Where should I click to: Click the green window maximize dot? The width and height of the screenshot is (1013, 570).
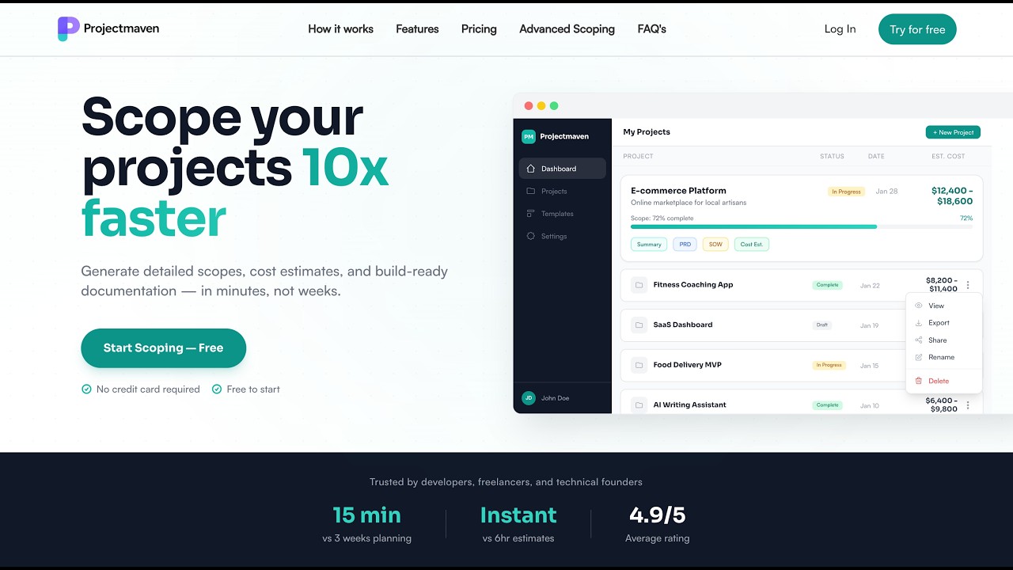[x=554, y=105]
